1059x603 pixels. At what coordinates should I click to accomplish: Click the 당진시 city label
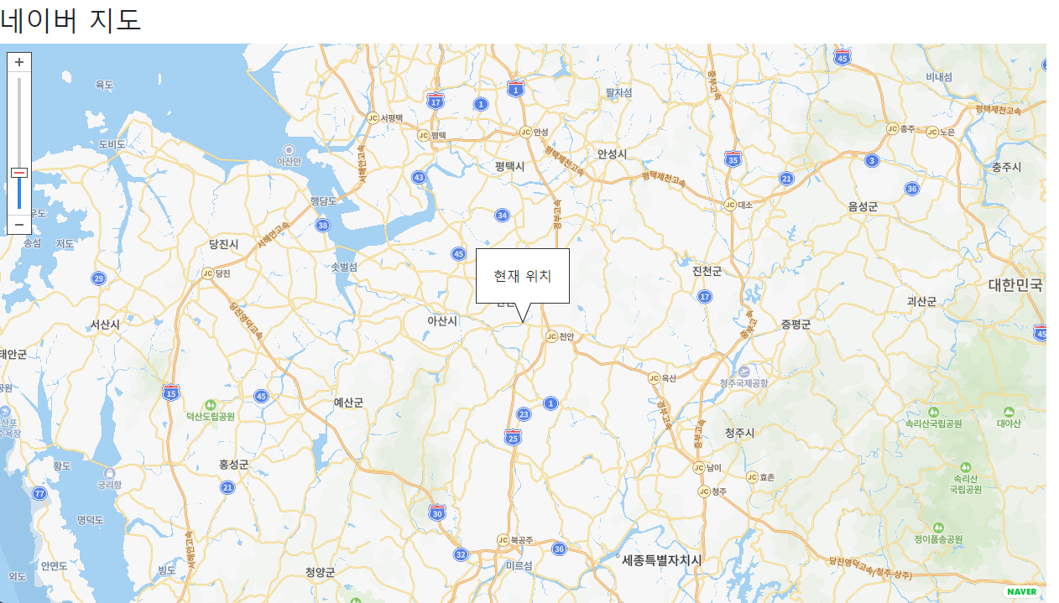tap(224, 244)
